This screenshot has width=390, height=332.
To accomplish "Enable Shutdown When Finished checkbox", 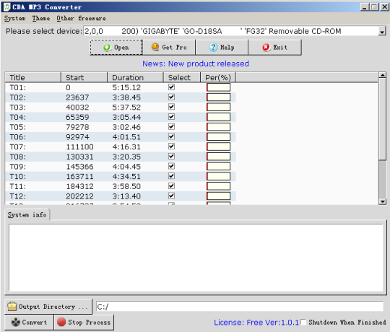I will pos(303,322).
